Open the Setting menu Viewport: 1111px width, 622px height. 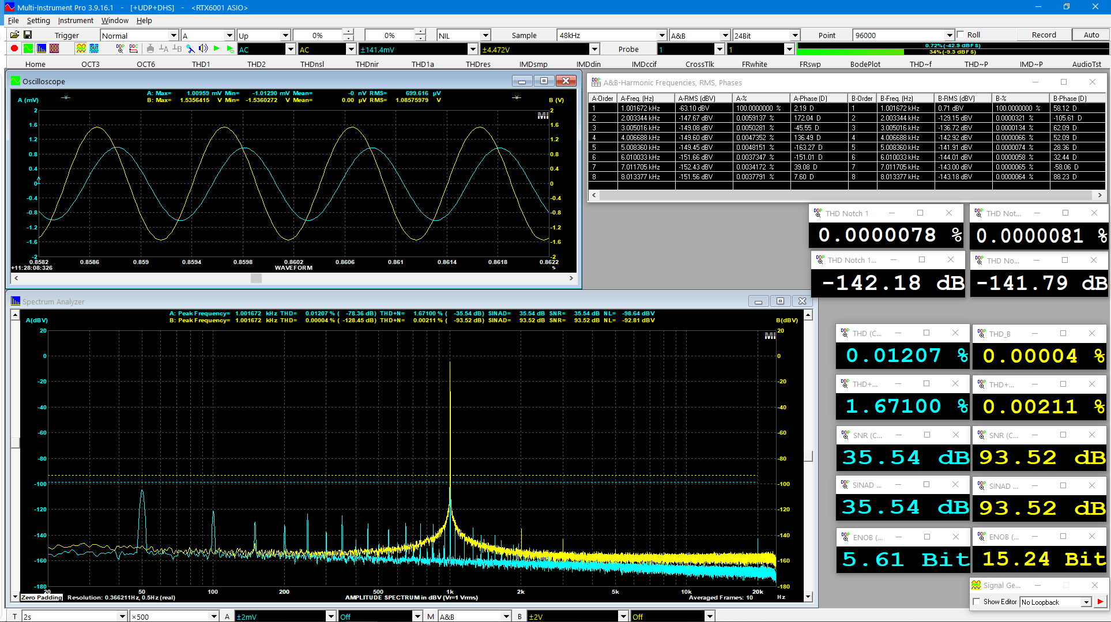[x=38, y=20]
